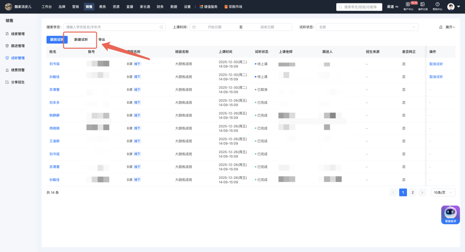Click 取消试听 for 刘书瑶 待上课 row

436,64
